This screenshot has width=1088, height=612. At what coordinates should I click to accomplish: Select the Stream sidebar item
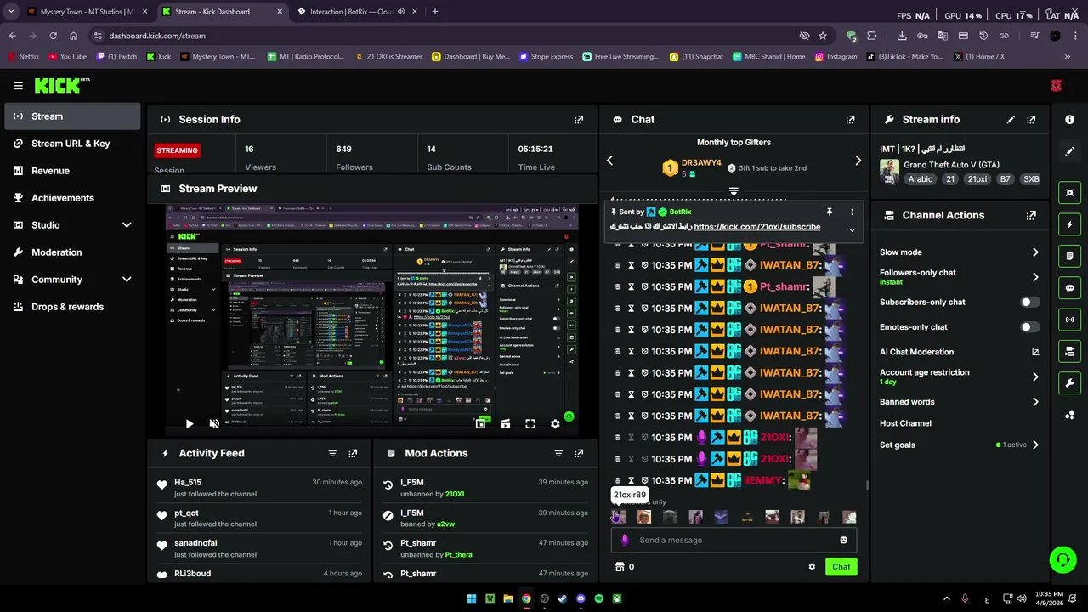pos(72,116)
